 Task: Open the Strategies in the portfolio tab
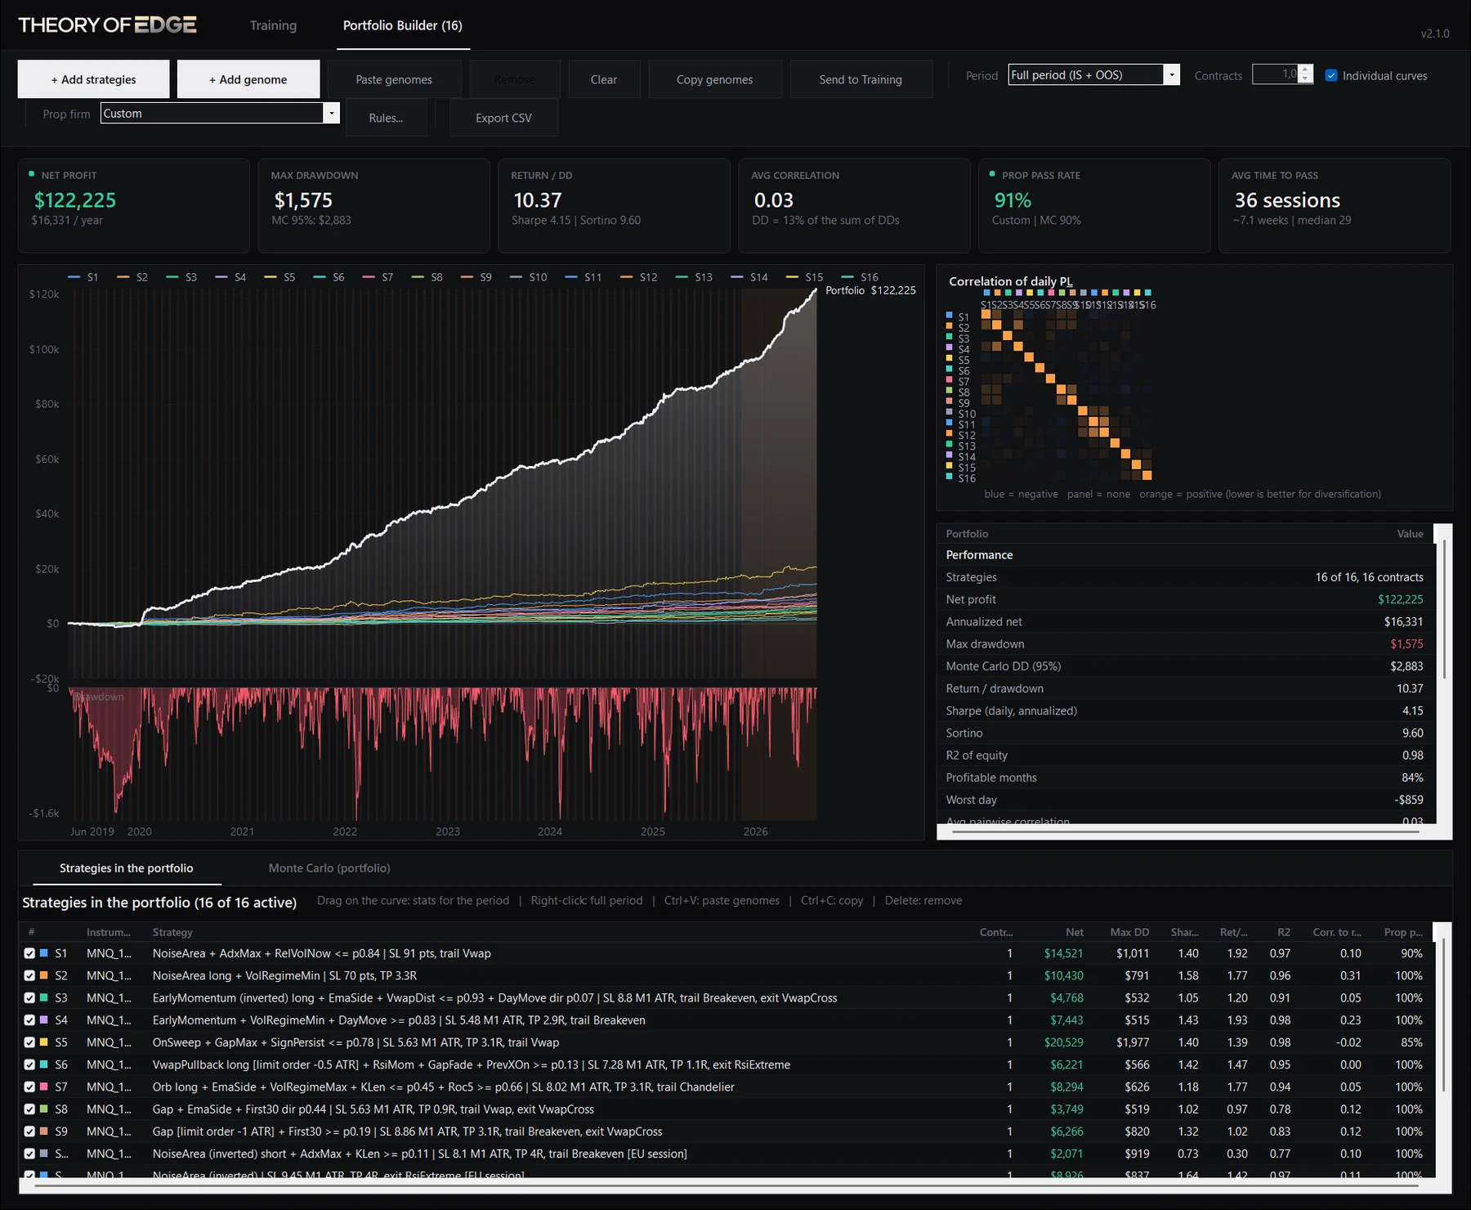(x=127, y=868)
